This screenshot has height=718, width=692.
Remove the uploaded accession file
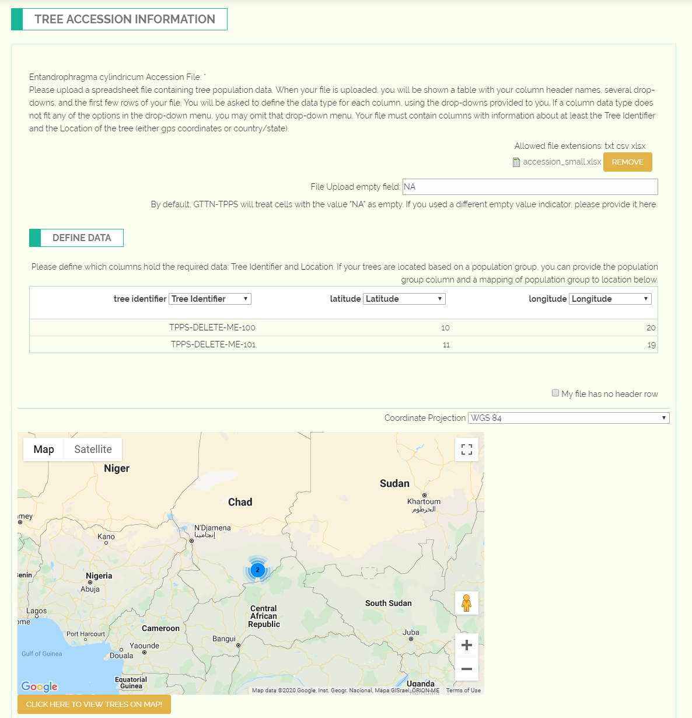click(628, 162)
